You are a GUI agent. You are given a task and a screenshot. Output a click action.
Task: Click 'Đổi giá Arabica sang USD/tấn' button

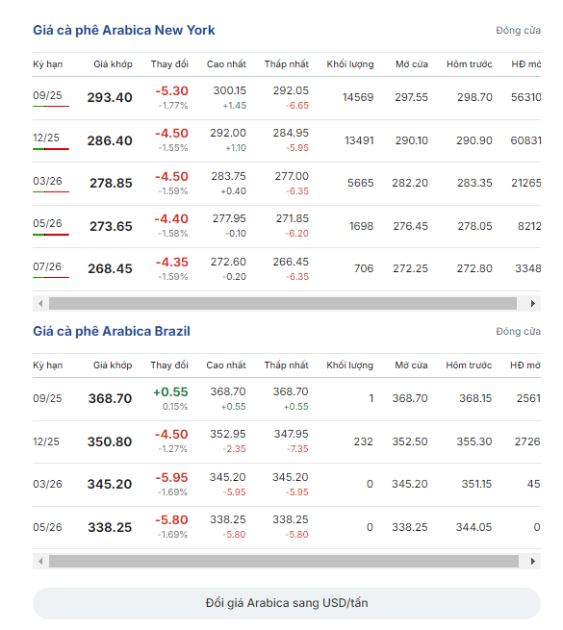tap(287, 603)
